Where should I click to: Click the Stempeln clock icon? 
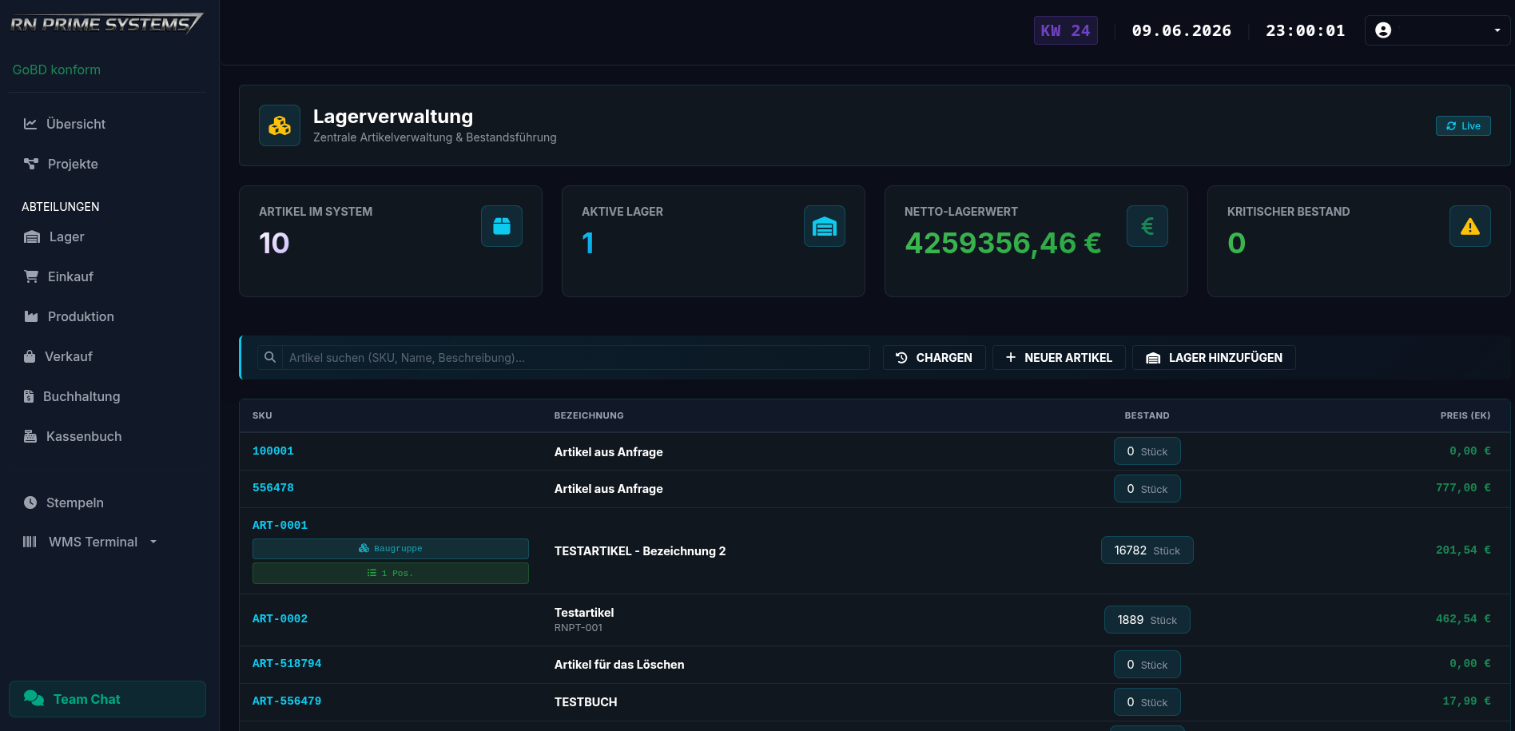pyautogui.click(x=30, y=503)
